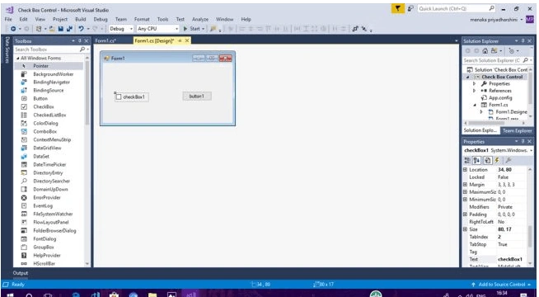Click button1 on the Form1 designer

(197, 97)
